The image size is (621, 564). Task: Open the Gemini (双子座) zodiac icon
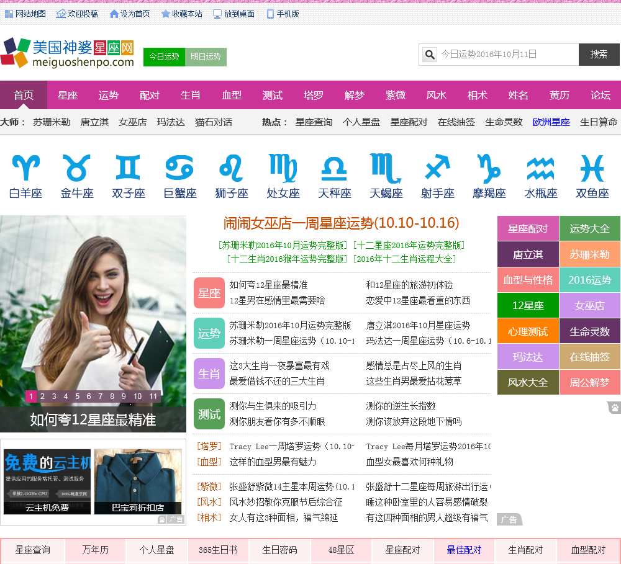[x=128, y=168]
